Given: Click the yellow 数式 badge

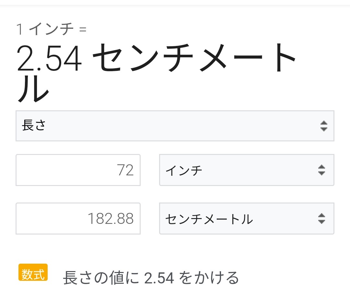Looking at the screenshot, I should click(33, 272).
